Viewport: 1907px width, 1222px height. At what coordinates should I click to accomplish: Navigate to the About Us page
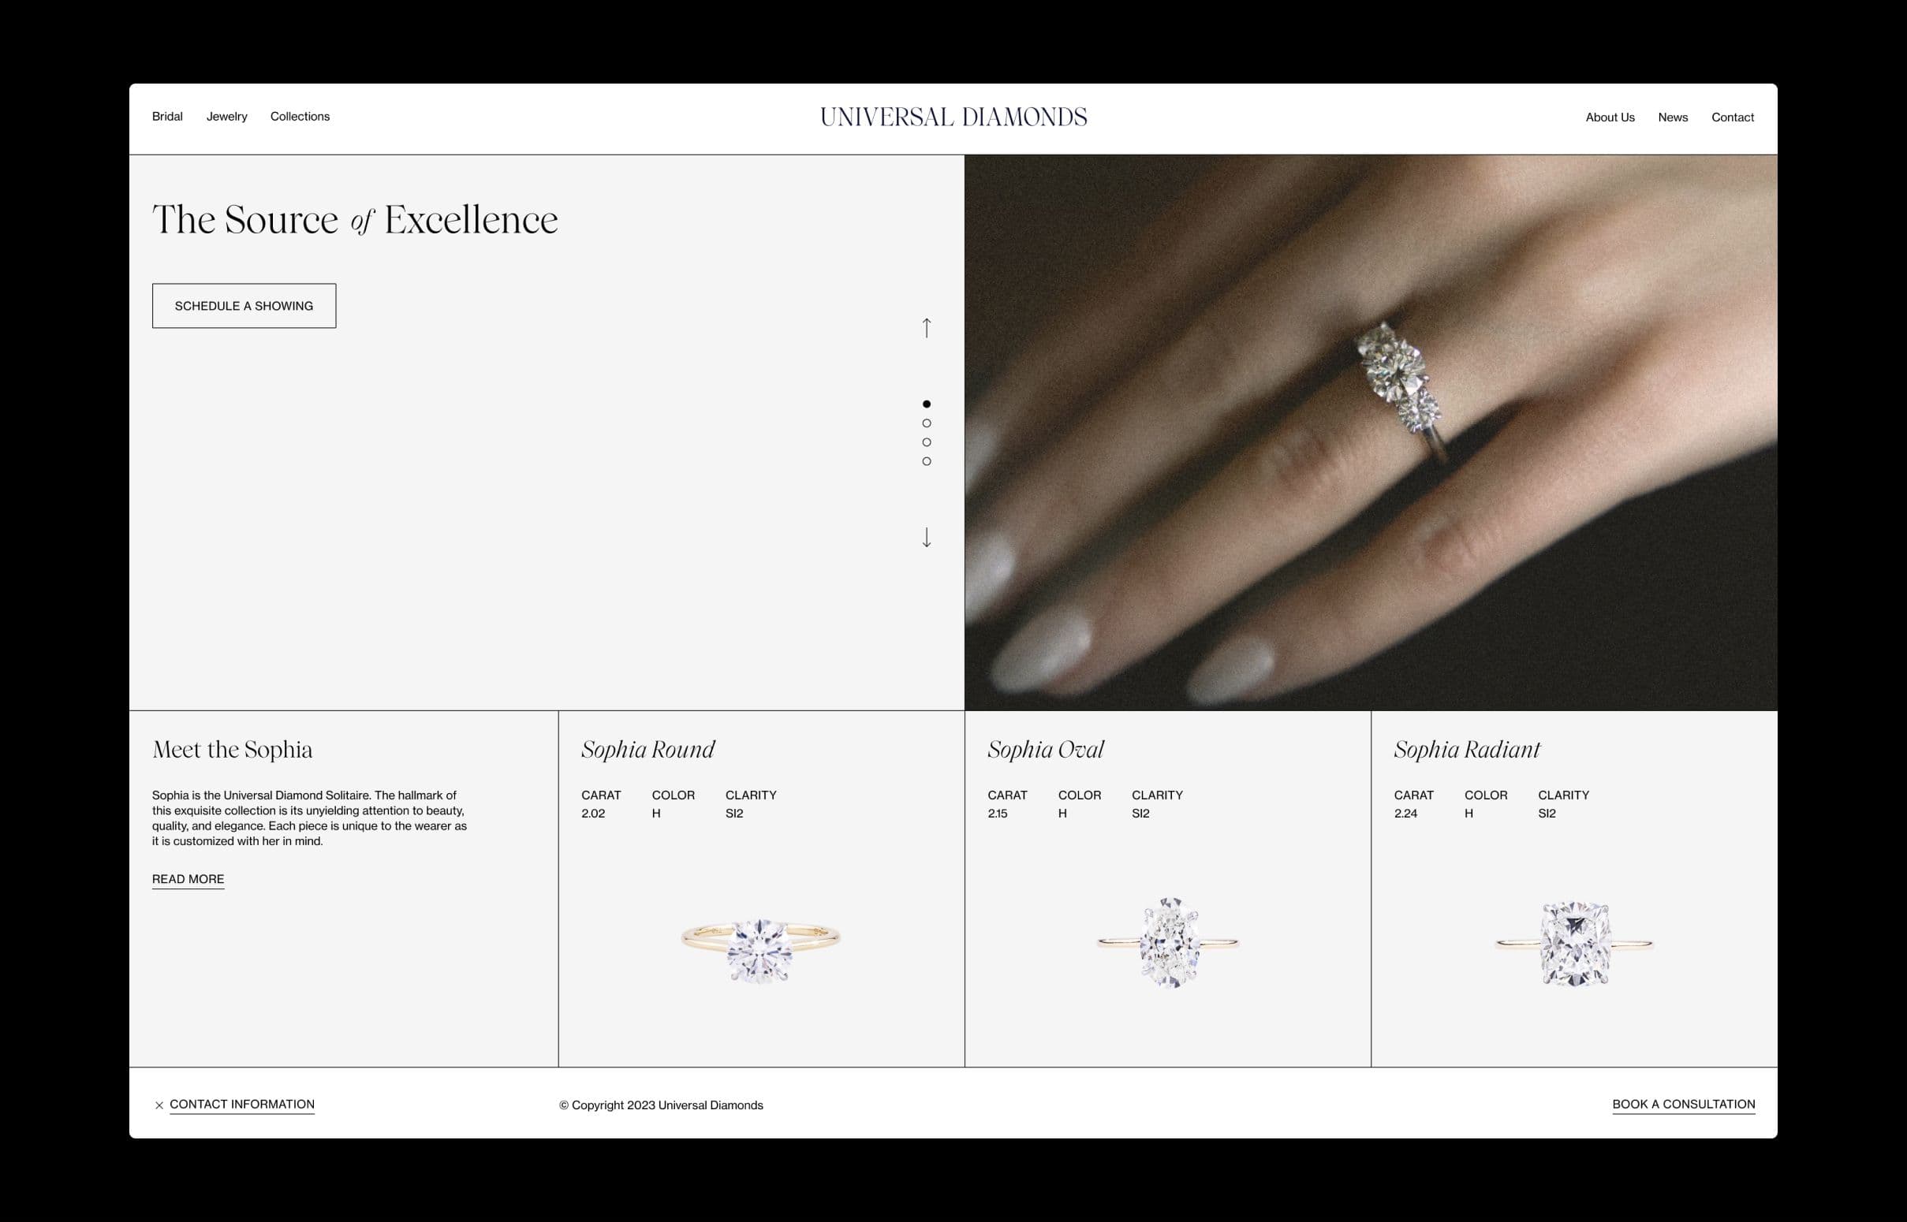[x=1610, y=117]
